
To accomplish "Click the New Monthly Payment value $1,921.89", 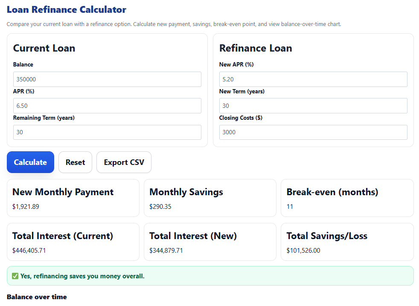I will [26, 206].
